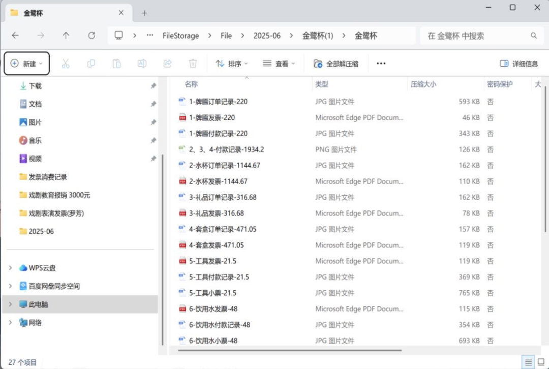Screen dimensions: 549x369
Task: Switch to thumbnail view using status bar icon
Action: [540, 361]
